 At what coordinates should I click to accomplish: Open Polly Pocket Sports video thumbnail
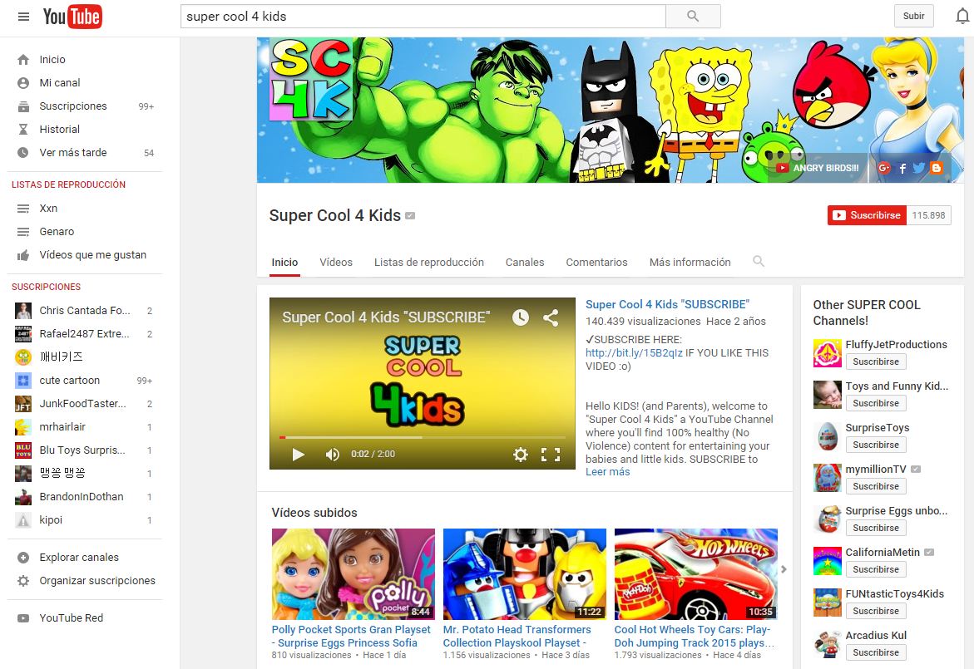[x=354, y=574]
